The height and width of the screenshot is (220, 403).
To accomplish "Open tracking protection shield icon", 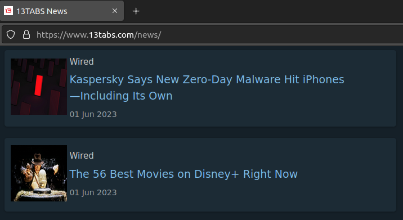I will pos(11,34).
